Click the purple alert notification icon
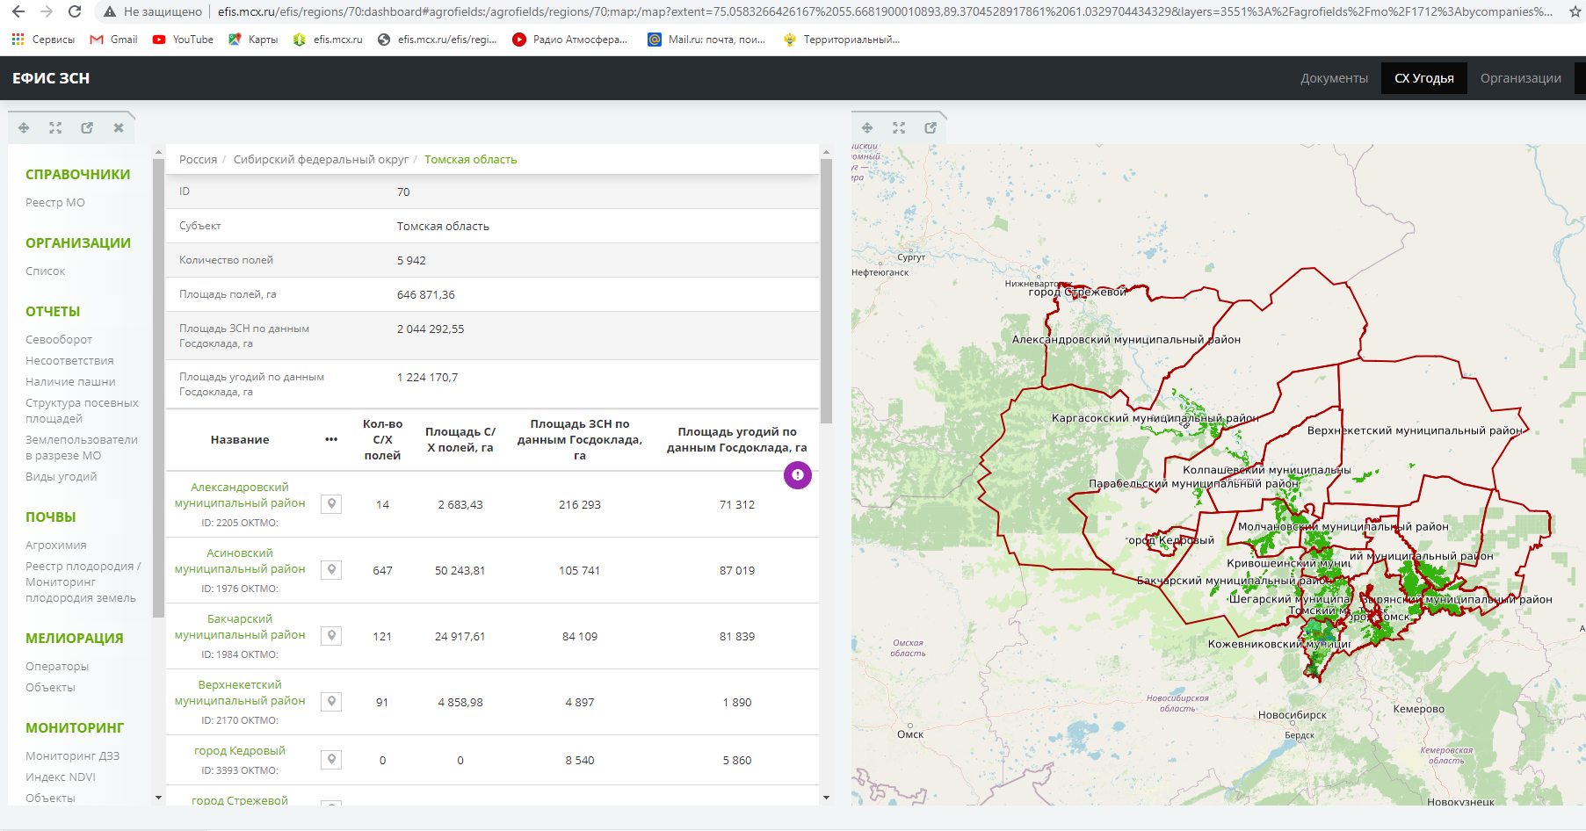 coord(797,475)
